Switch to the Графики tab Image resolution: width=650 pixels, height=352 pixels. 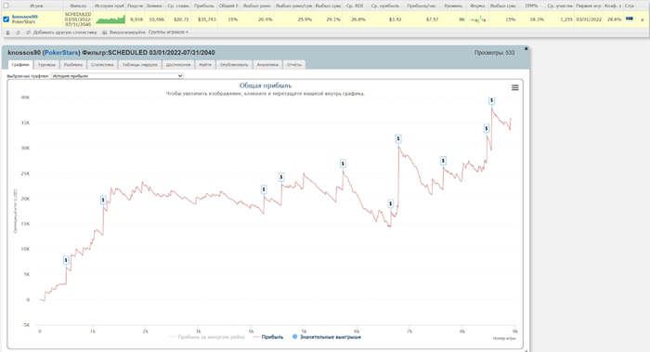tap(20, 65)
